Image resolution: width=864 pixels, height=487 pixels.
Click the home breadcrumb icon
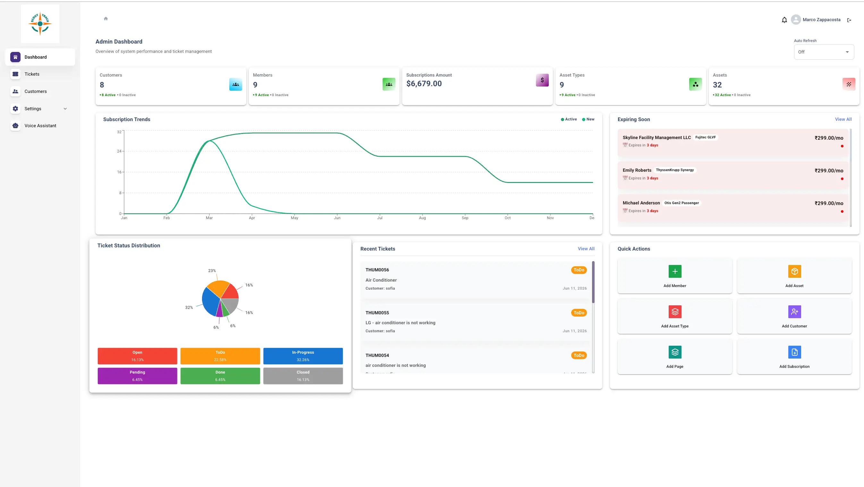click(x=106, y=19)
